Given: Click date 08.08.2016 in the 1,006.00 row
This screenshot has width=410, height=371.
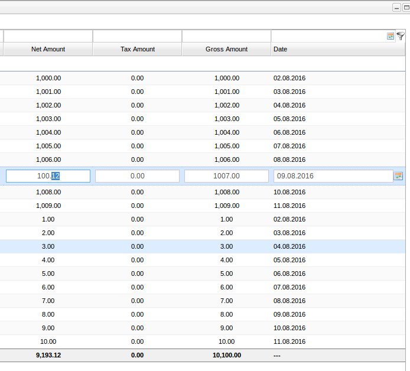Looking at the screenshot, I should tap(289, 160).
